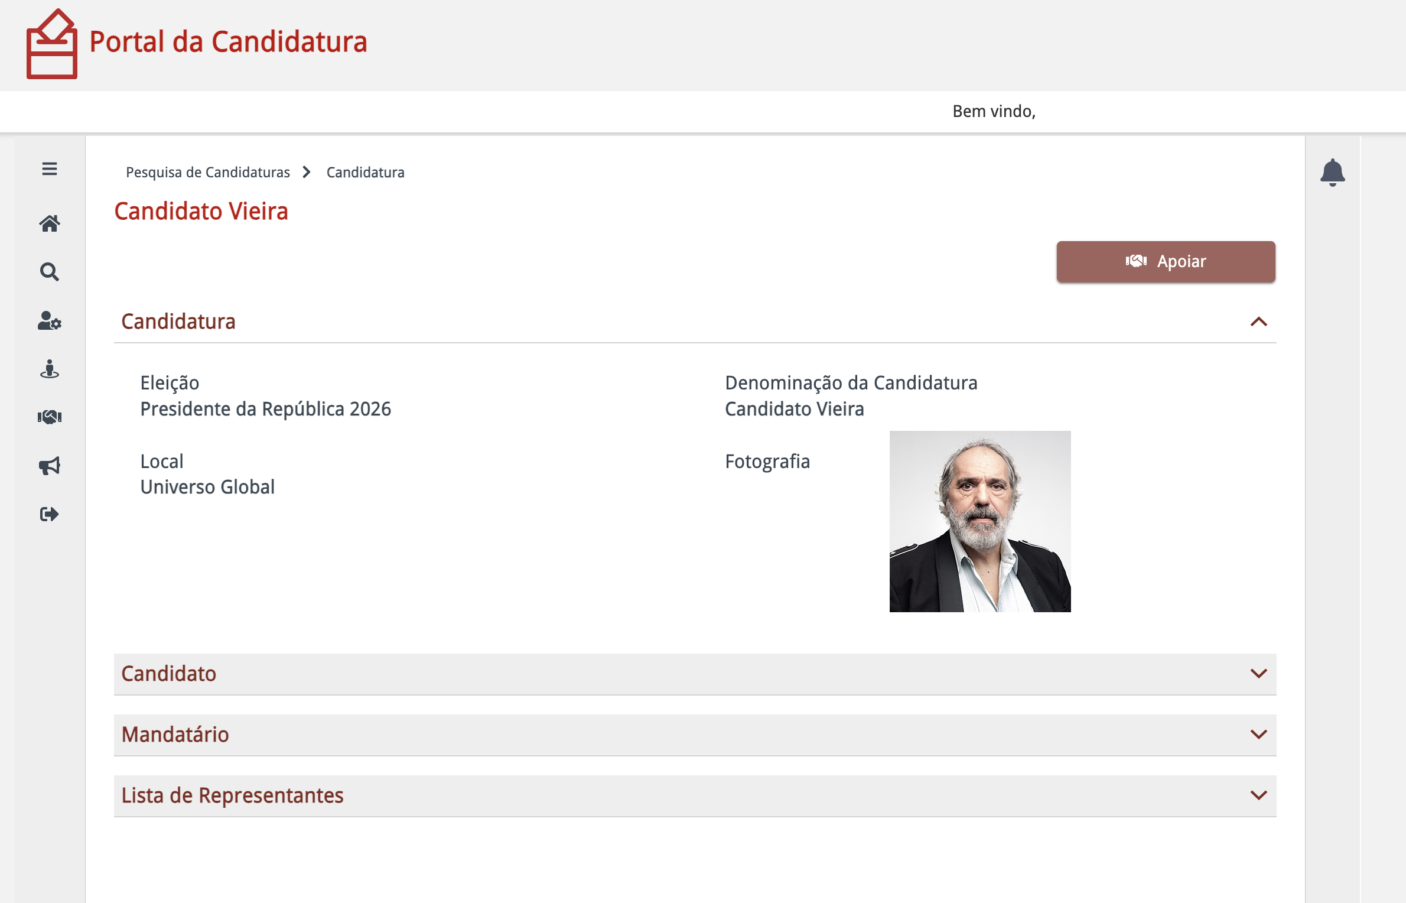The height and width of the screenshot is (903, 1406).
Task: Click the Candidatura breadcrumb item
Action: click(365, 173)
